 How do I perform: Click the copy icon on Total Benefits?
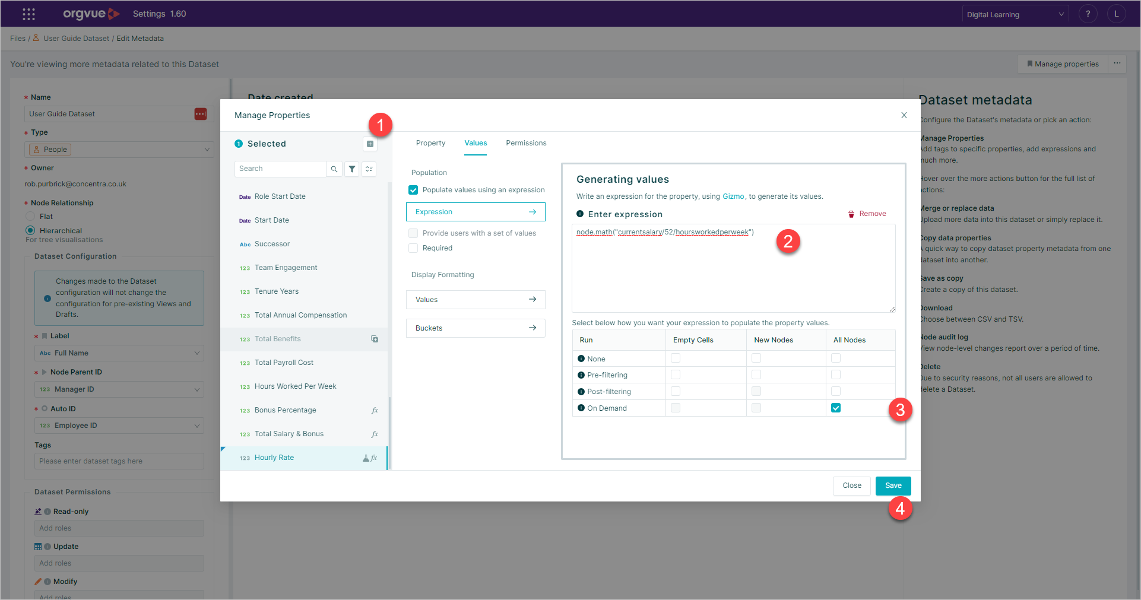[x=375, y=339]
